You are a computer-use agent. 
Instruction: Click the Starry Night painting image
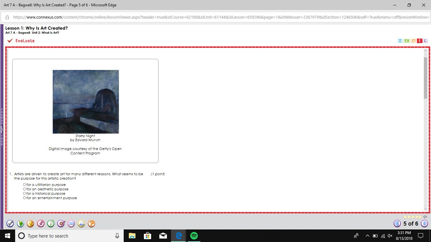coord(86,102)
